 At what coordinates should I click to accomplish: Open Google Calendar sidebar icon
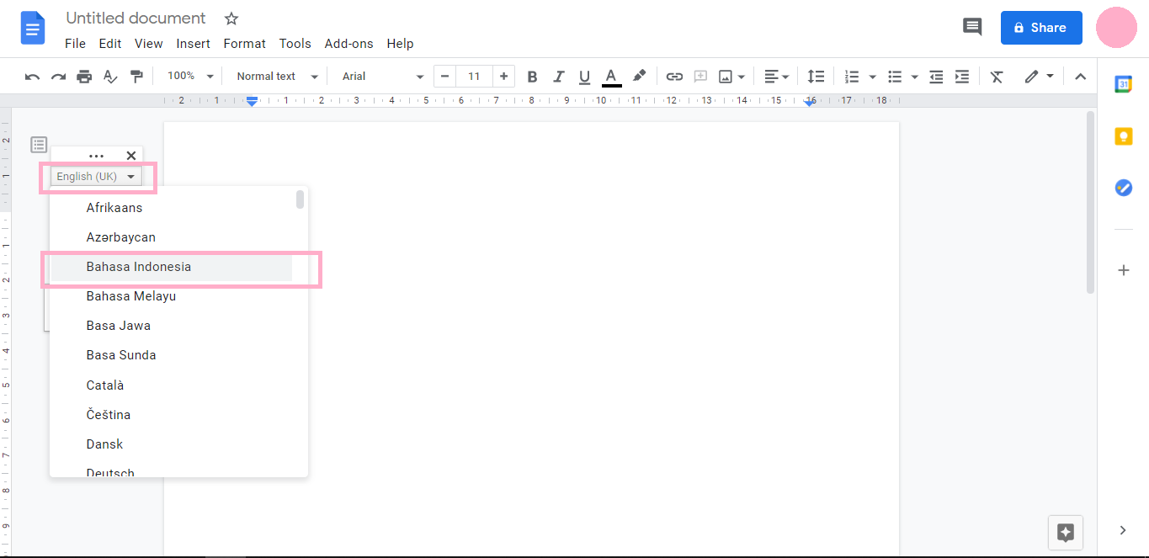1123,84
